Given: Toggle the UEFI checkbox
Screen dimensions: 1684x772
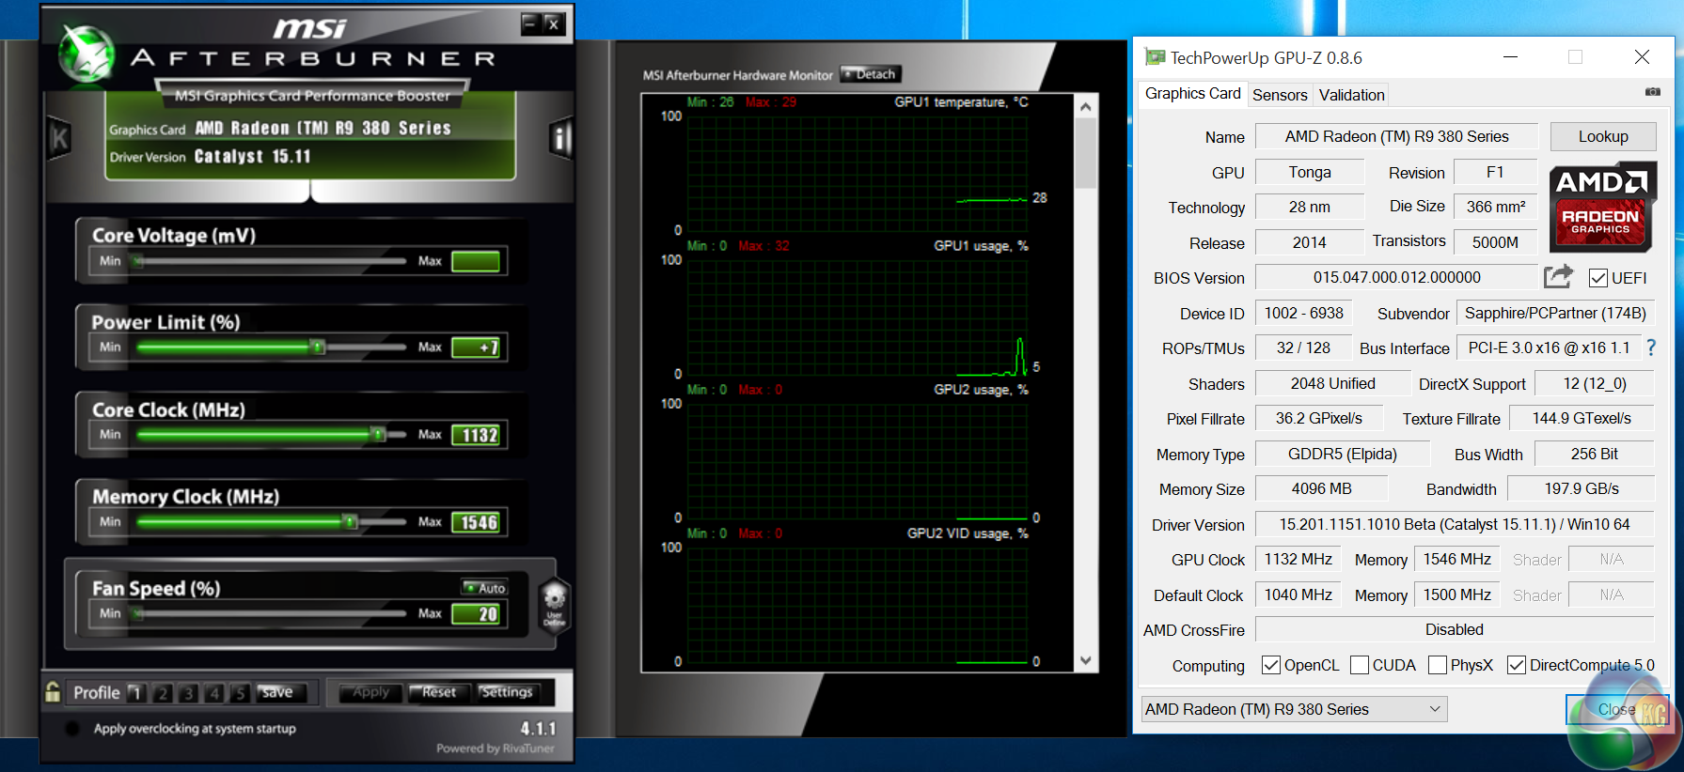Looking at the screenshot, I should pos(1597,278).
